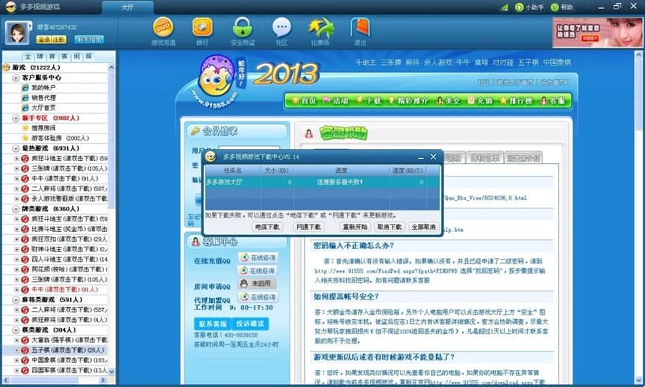Click the game list horizontal scrollbar

pyautogui.click(x=55, y=380)
